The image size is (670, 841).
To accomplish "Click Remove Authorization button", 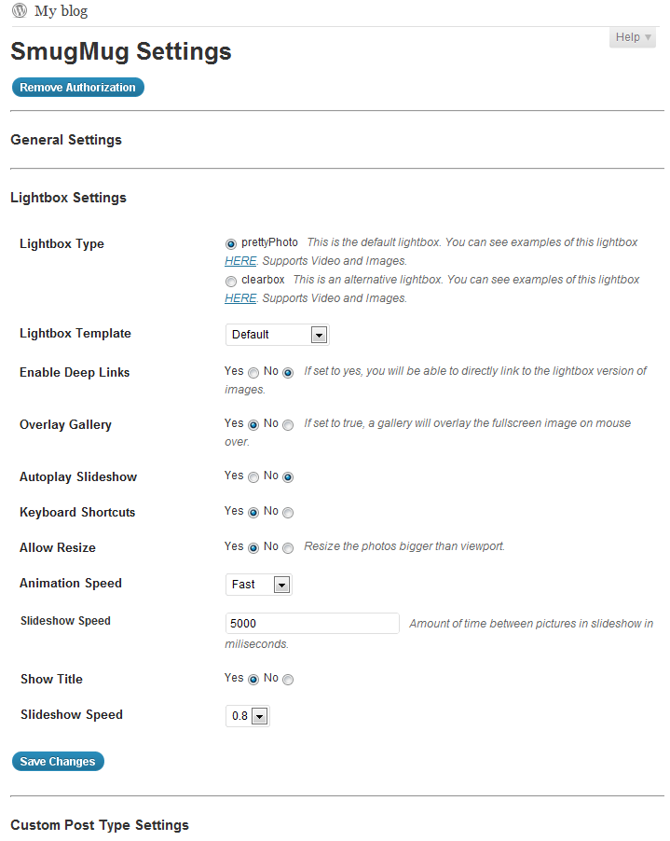I will (x=77, y=88).
